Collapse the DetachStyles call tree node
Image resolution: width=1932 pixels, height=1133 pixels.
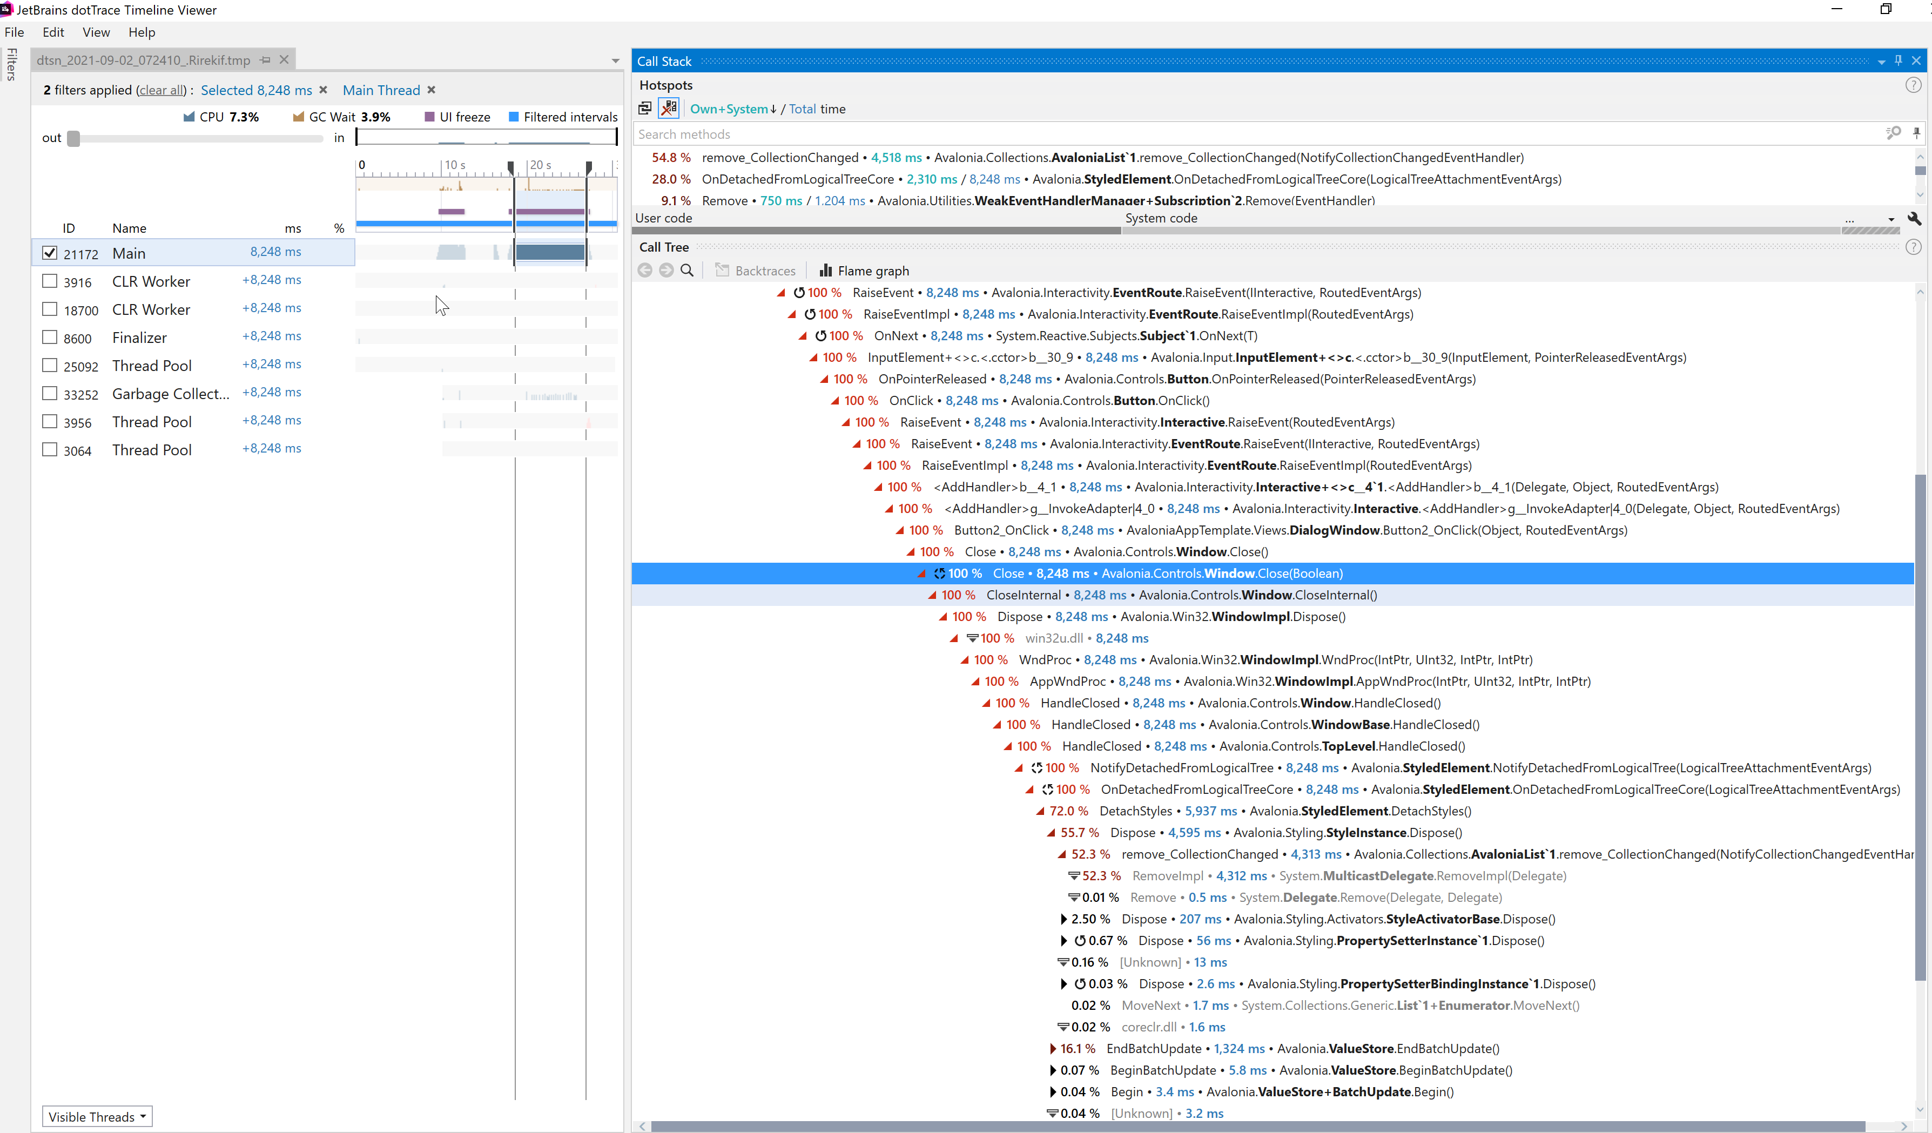pos(1040,811)
